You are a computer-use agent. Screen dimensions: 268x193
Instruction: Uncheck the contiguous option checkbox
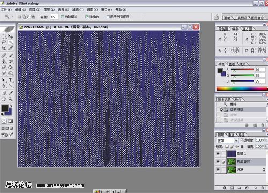(87, 17)
